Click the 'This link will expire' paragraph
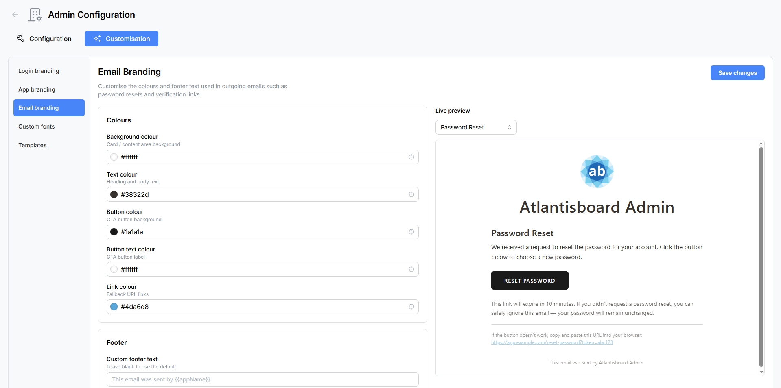The height and width of the screenshot is (388, 781). click(x=592, y=308)
